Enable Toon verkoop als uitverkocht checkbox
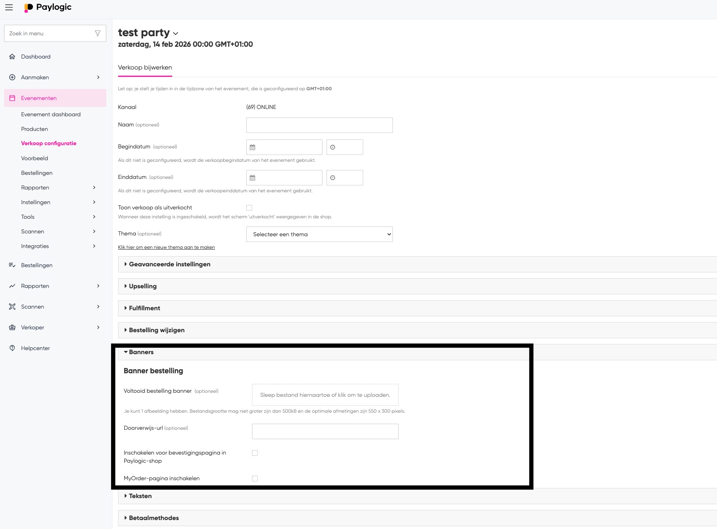 [249, 208]
